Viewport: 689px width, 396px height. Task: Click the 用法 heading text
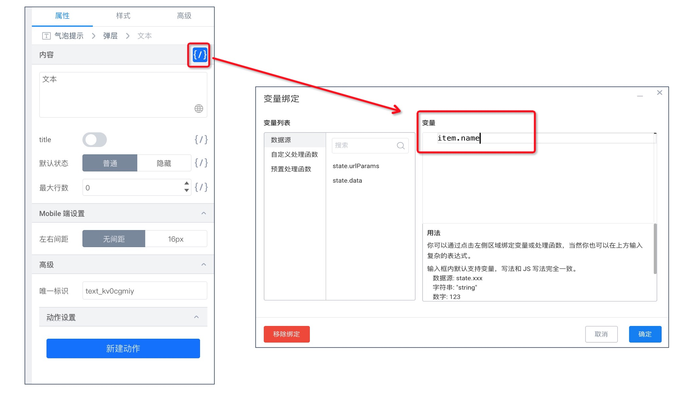434,233
